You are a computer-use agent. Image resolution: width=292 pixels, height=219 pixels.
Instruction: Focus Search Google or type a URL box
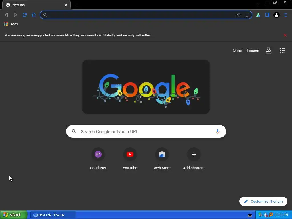146,131
